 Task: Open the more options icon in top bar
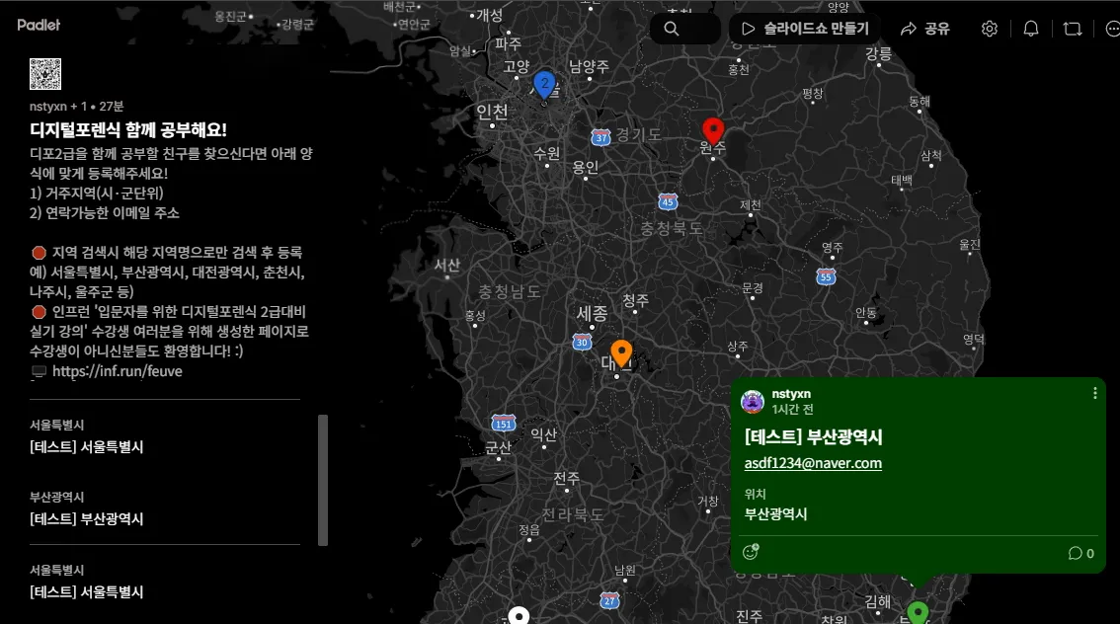(1112, 29)
